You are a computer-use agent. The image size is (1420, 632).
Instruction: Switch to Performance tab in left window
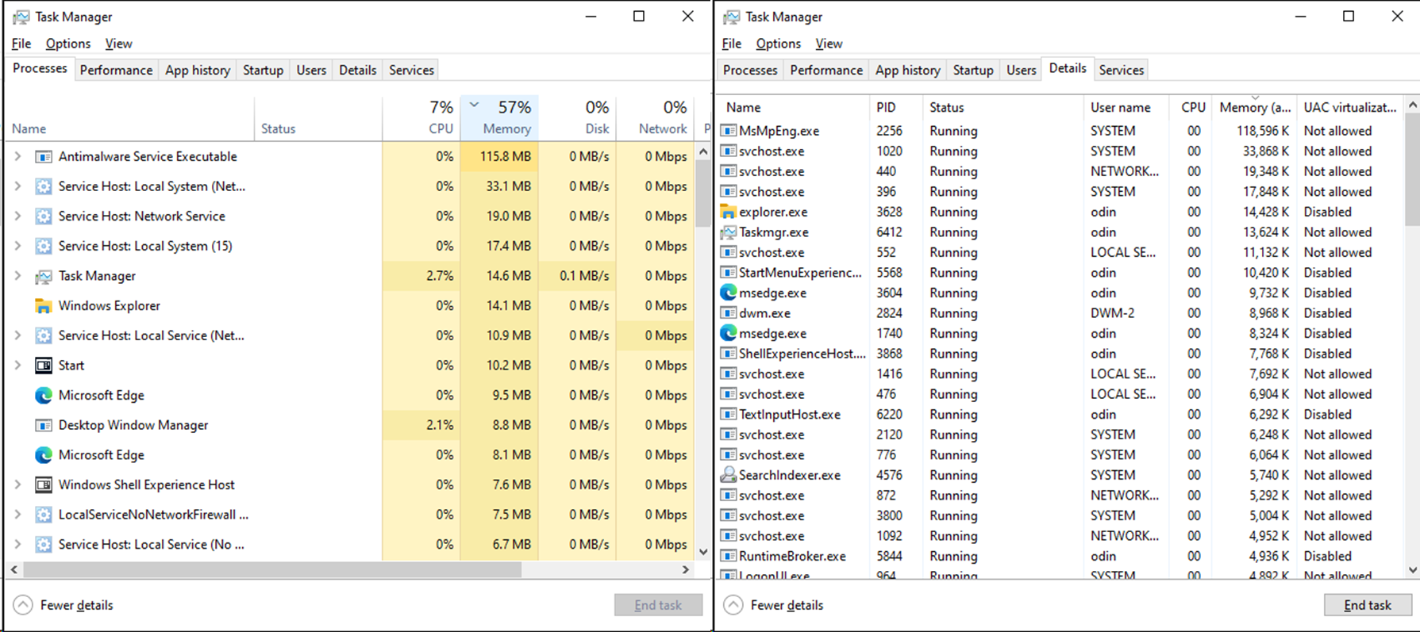[x=116, y=70]
